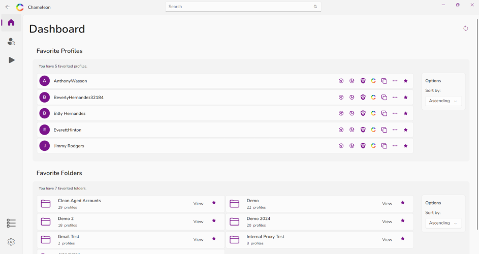This screenshot has height=254, width=479.
Task: Open the Profiles sidebar icon
Action: pyautogui.click(x=11, y=42)
